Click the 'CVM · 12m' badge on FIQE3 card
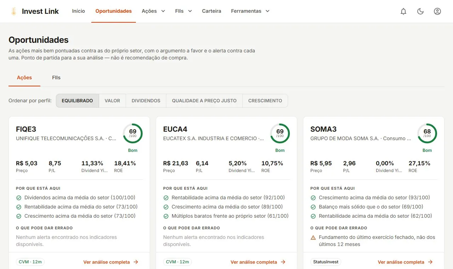 point(30,262)
